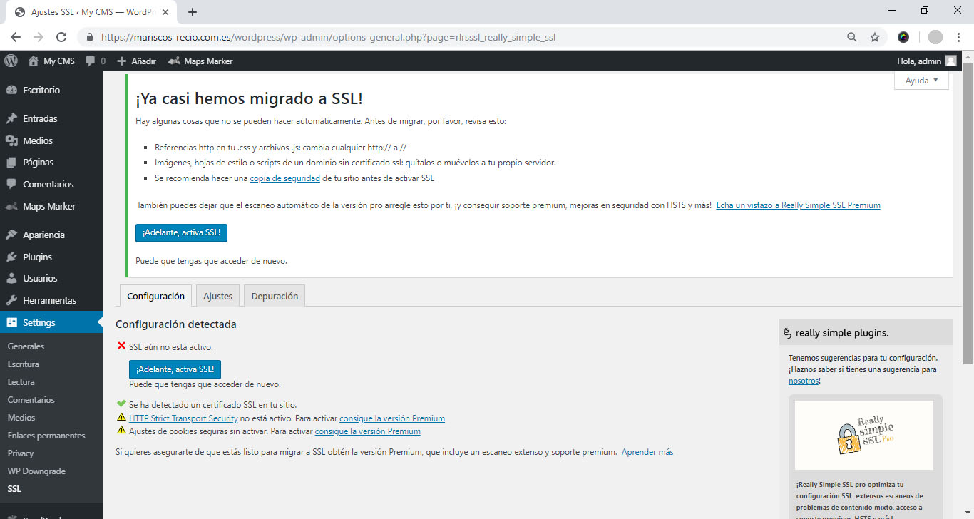Open the Privacy settings submenu

point(21,453)
